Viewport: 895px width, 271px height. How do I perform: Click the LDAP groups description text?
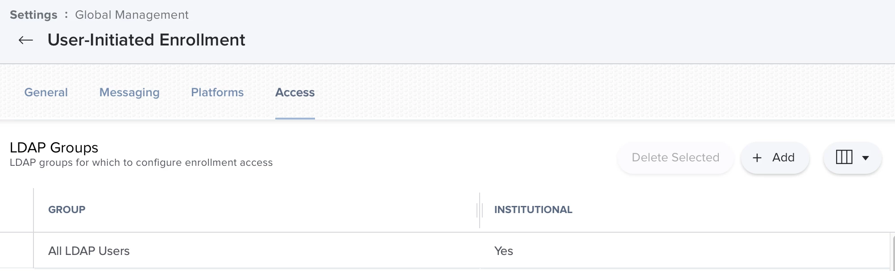click(141, 163)
